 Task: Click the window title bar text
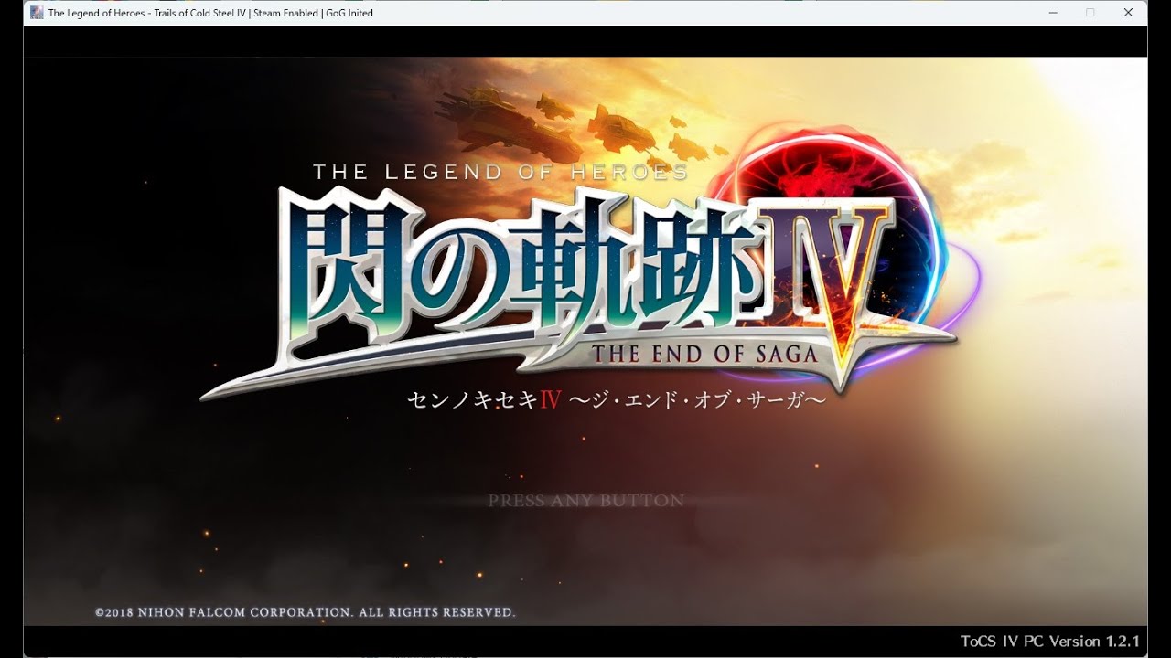(x=210, y=13)
